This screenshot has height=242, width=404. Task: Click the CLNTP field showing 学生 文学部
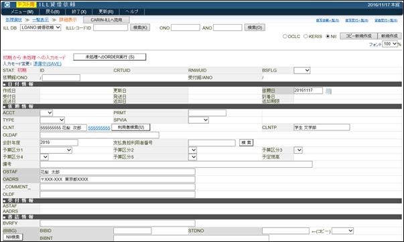click(322, 127)
